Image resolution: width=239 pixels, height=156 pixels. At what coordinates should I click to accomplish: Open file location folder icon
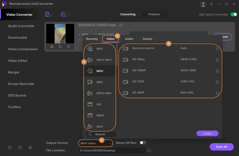tap(149, 151)
